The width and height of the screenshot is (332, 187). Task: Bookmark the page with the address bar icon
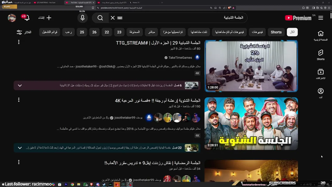click(93, 8)
